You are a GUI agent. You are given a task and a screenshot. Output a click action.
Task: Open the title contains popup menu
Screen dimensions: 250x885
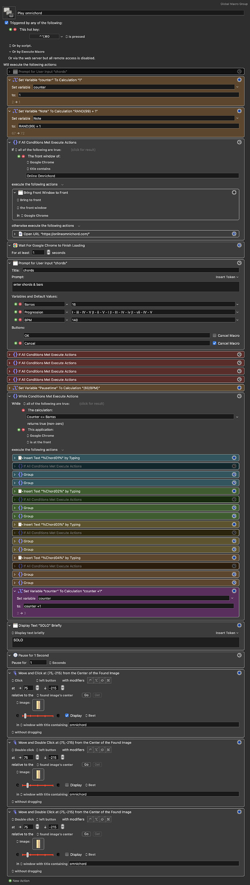[x=38, y=169]
